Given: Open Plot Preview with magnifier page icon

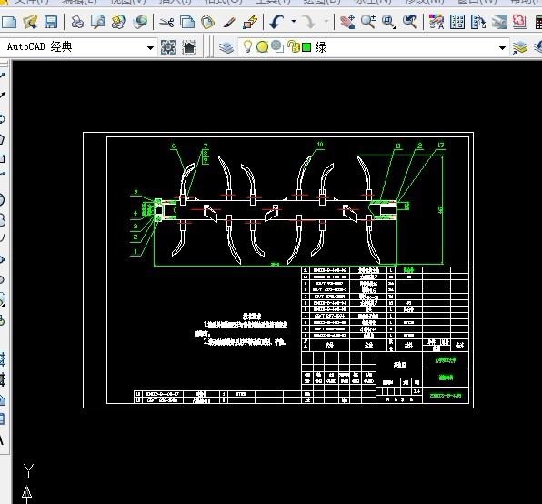Looking at the screenshot, I should point(98,22).
